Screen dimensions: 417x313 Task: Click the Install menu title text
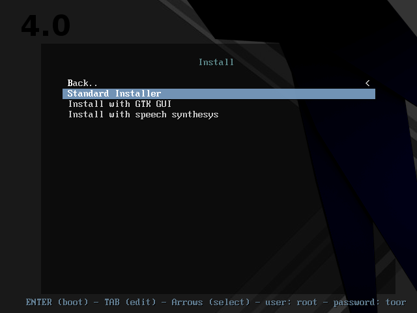[216, 63]
